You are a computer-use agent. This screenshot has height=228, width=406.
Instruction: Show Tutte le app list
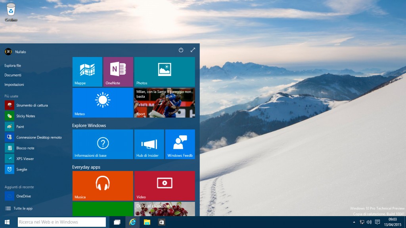[19, 208]
